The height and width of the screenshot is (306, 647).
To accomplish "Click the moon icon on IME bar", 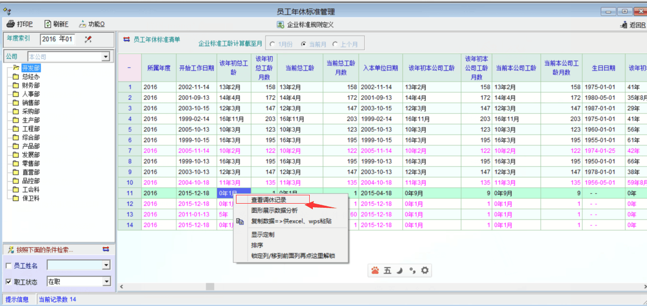I will pos(400,270).
